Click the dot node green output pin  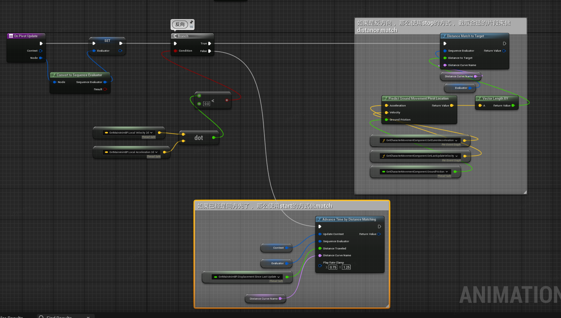click(x=214, y=138)
